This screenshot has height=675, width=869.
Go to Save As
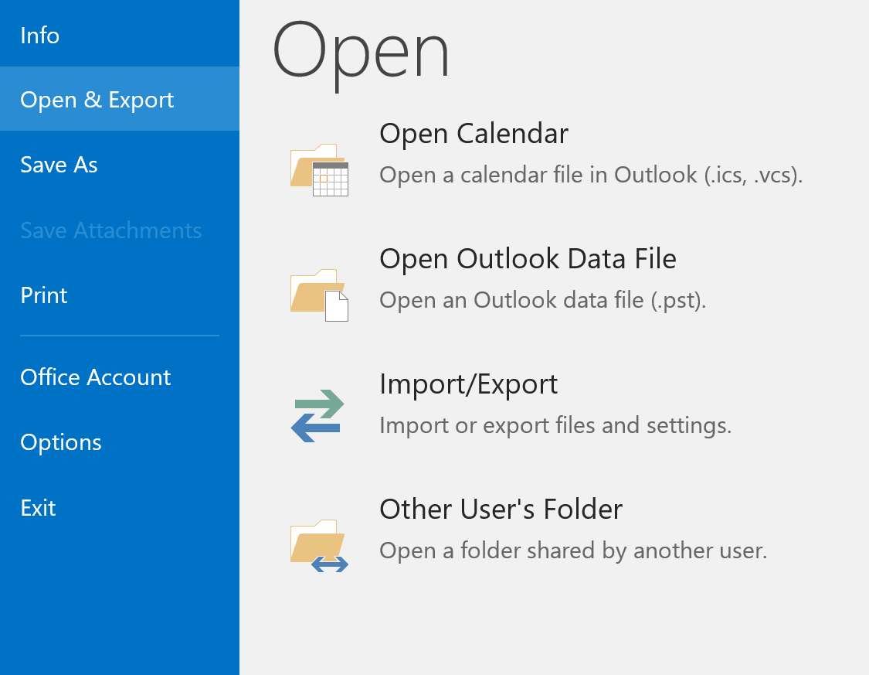(x=59, y=164)
